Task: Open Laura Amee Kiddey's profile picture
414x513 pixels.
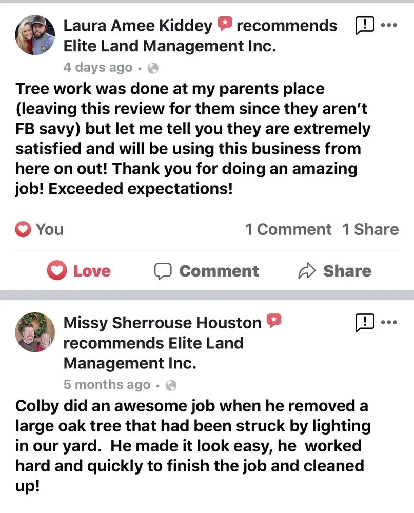Action: tap(35, 34)
